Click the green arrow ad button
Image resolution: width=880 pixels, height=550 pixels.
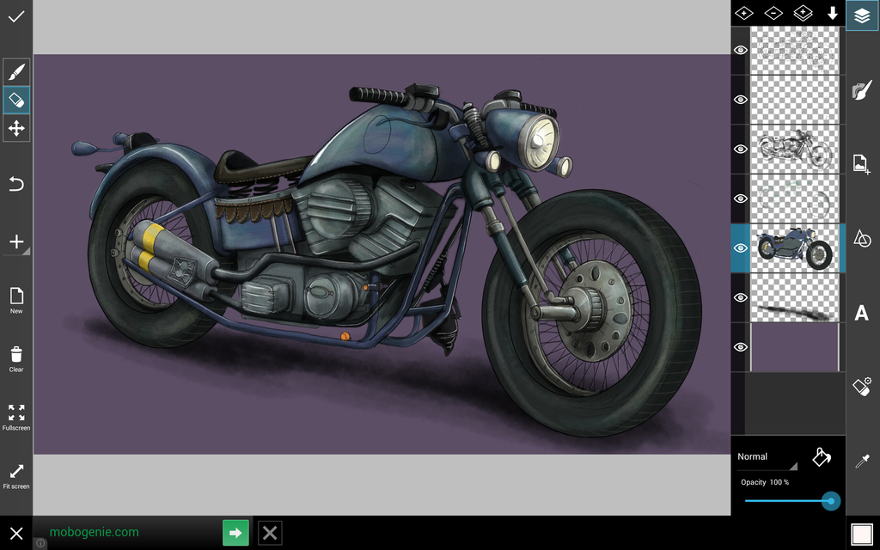pyautogui.click(x=235, y=533)
